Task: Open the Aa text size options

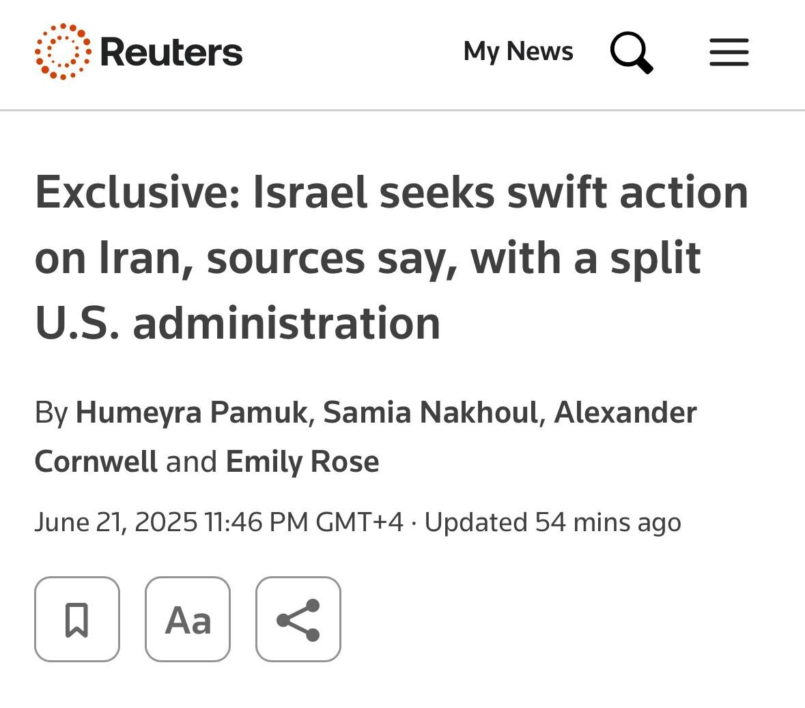Action: pos(188,619)
